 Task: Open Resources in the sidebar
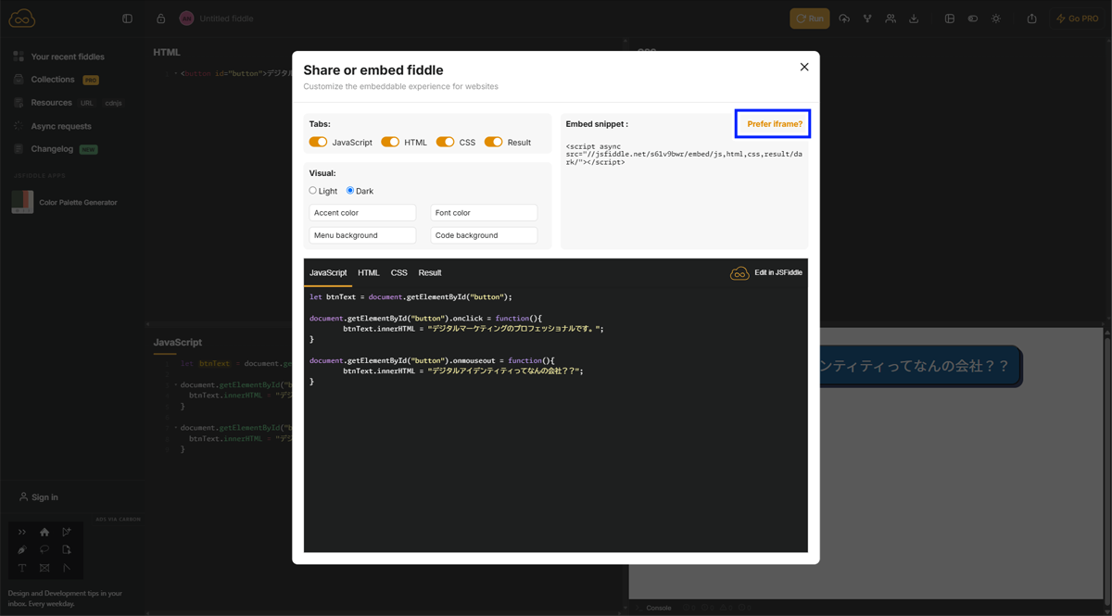pyautogui.click(x=51, y=103)
